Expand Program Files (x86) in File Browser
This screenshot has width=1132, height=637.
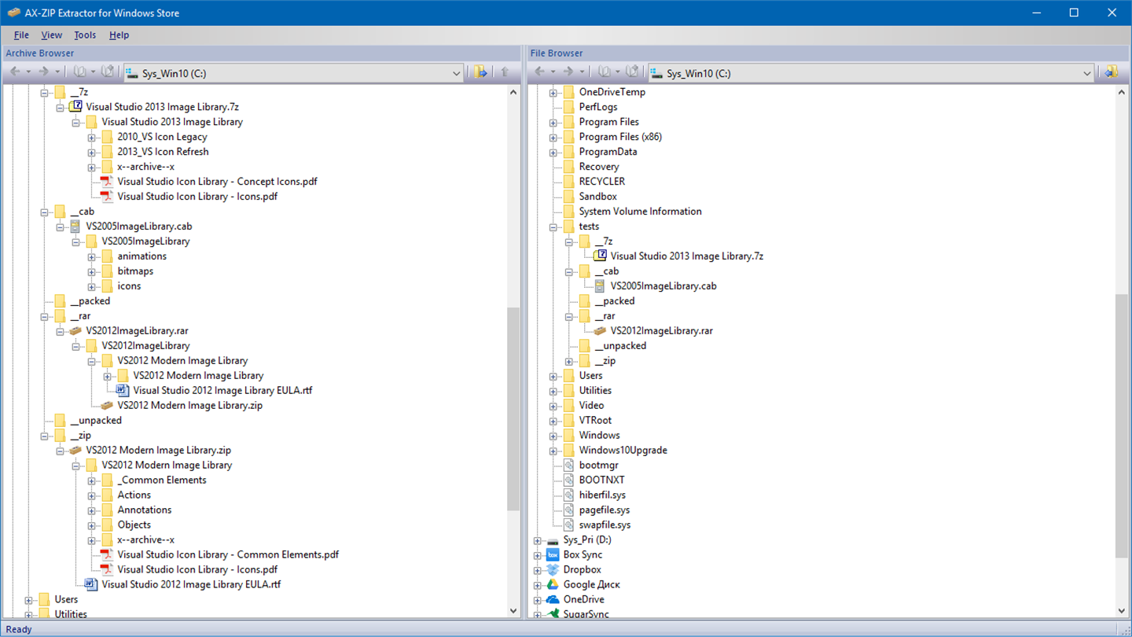click(553, 138)
